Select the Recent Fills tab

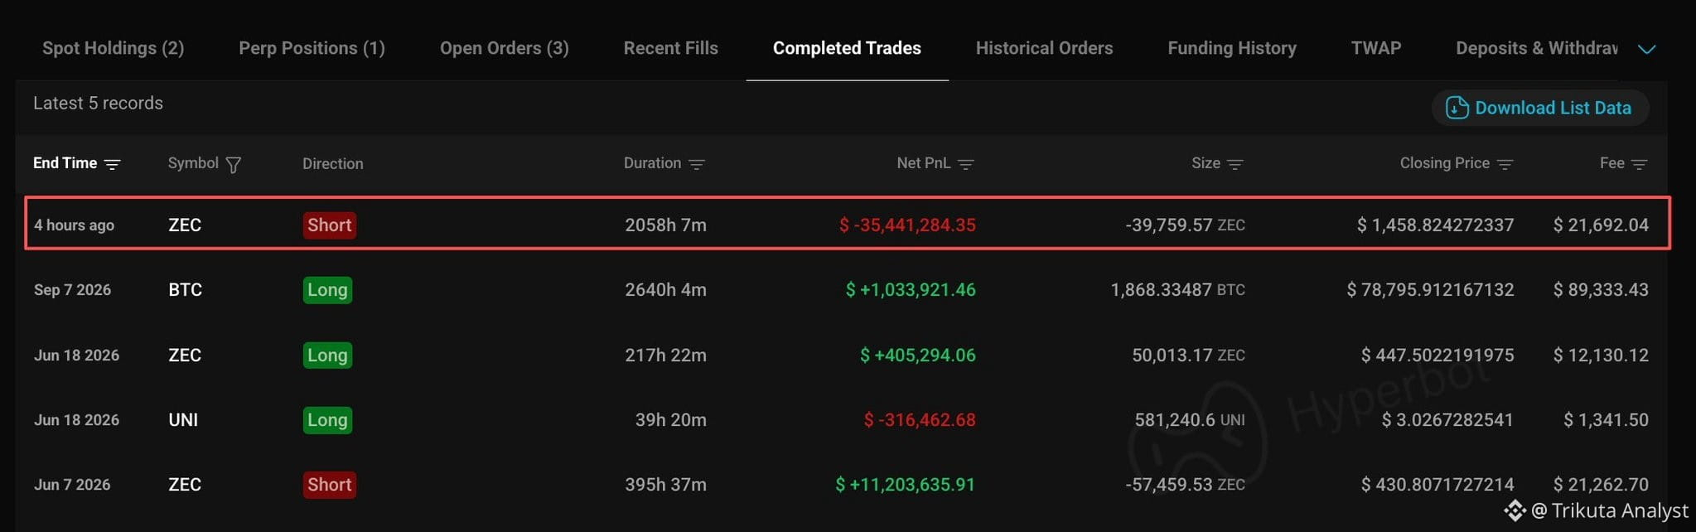tap(671, 48)
